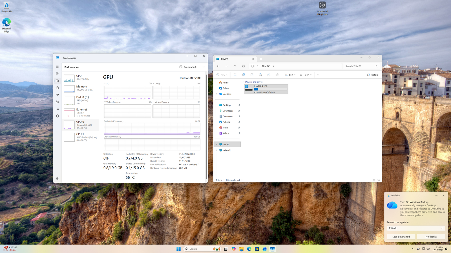The image size is (451, 253).
Task: Open App history icon in Task Manager
Action: click(57, 88)
